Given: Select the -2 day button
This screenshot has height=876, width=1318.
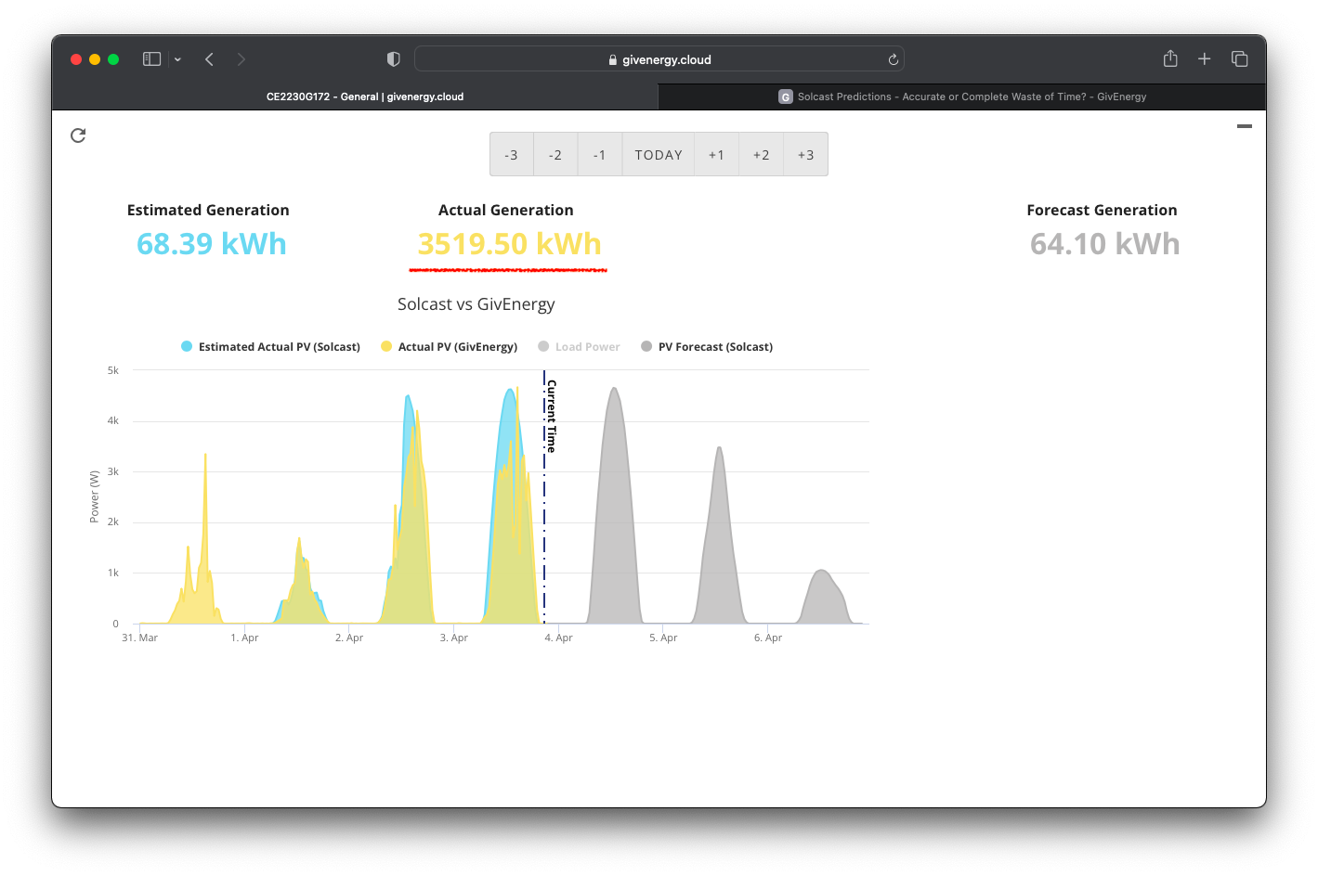Looking at the screenshot, I should pyautogui.click(x=555, y=155).
